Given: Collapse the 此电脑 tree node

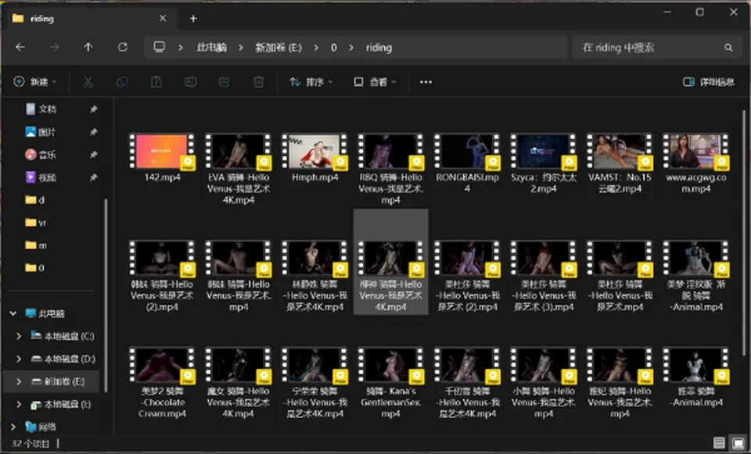Looking at the screenshot, I should 13,313.
